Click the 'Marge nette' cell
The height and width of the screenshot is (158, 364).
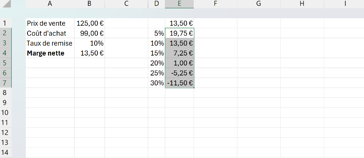50,53
